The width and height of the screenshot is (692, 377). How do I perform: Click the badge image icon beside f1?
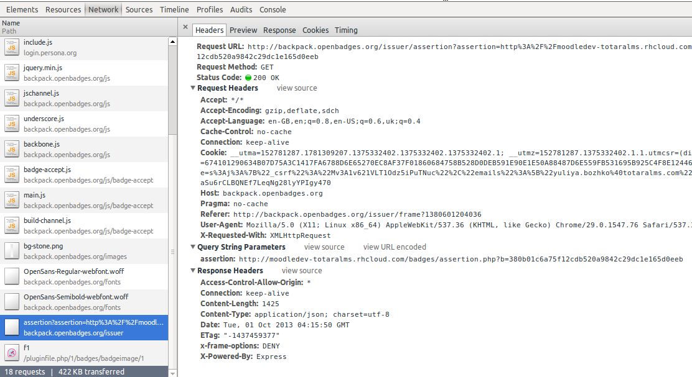(12, 353)
